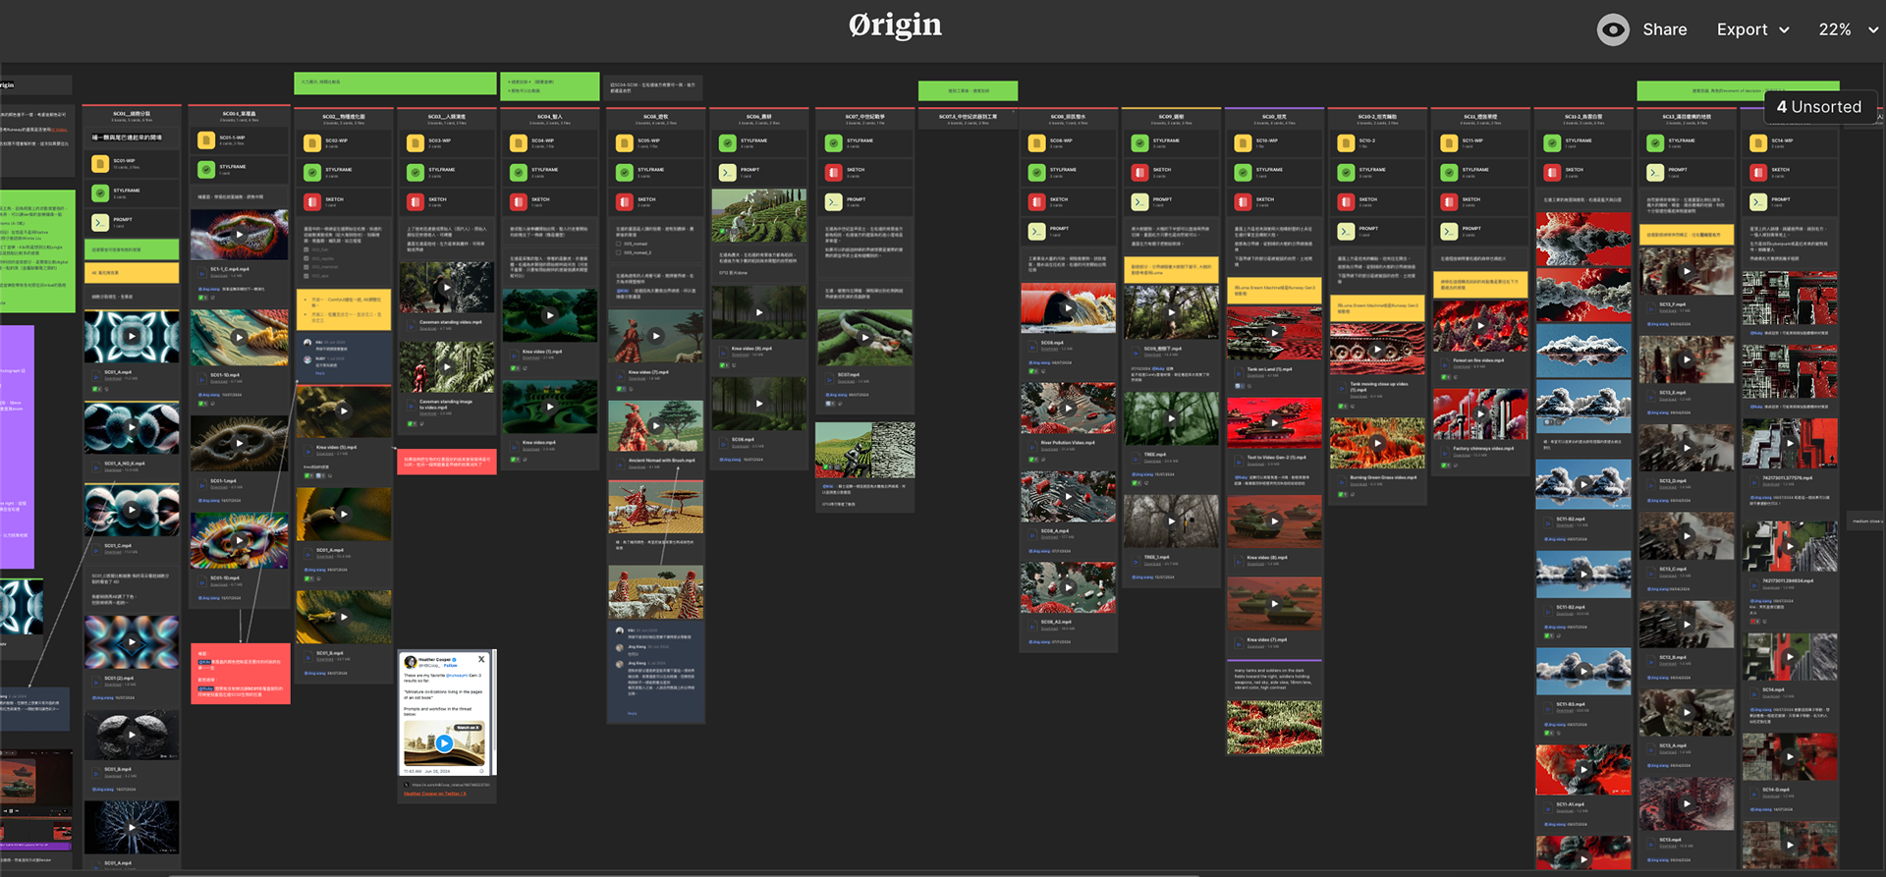Select red note card below SC03 videos

[447, 462]
